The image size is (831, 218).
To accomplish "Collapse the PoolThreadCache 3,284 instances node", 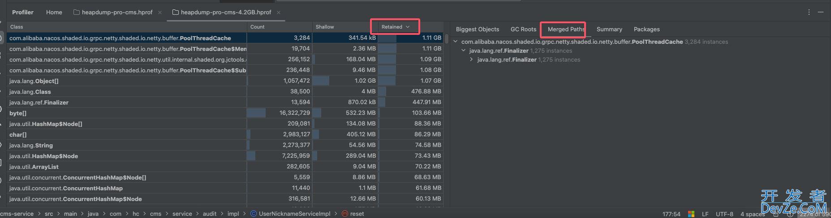I will coord(456,42).
